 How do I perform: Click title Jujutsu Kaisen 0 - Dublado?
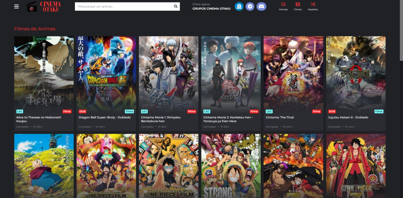click(348, 117)
